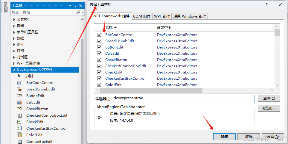Select the CheckedComboBoxEdit row name in list
This screenshot has height=144, width=288.
click(126, 66)
